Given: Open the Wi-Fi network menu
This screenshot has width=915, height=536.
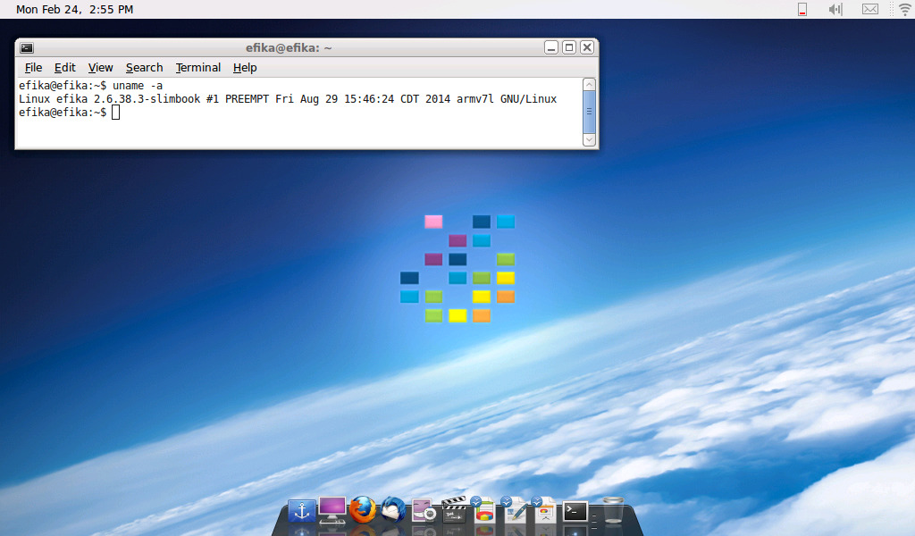Looking at the screenshot, I should click(x=904, y=10).
